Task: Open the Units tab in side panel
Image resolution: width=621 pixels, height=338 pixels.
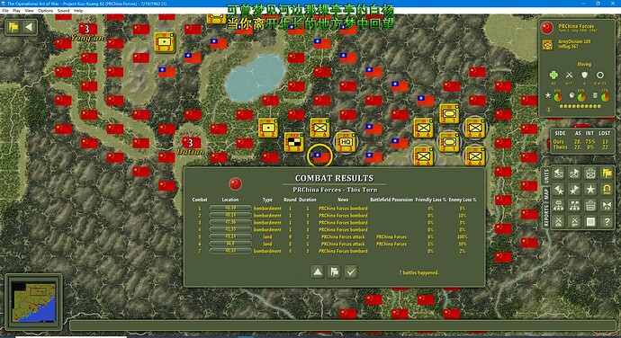Action: (x=546, y=175)
